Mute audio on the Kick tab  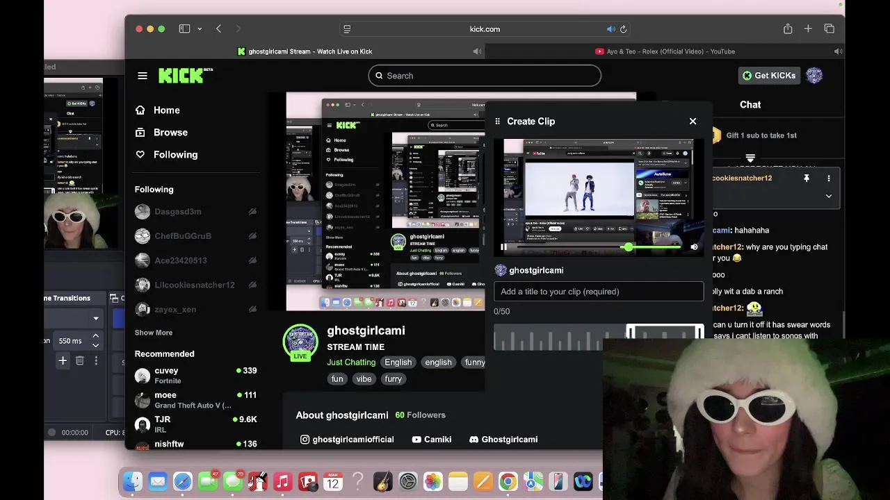(477, 51)
